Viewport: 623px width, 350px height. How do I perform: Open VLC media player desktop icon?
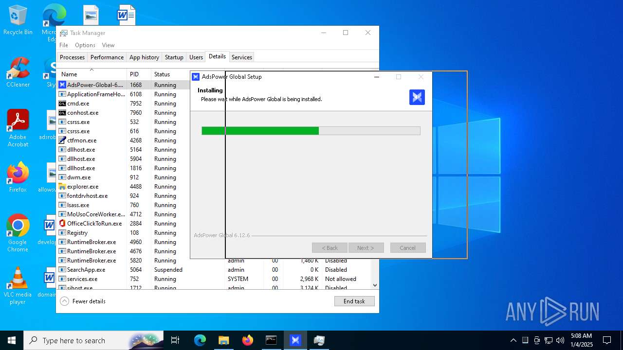pos(18,286)
